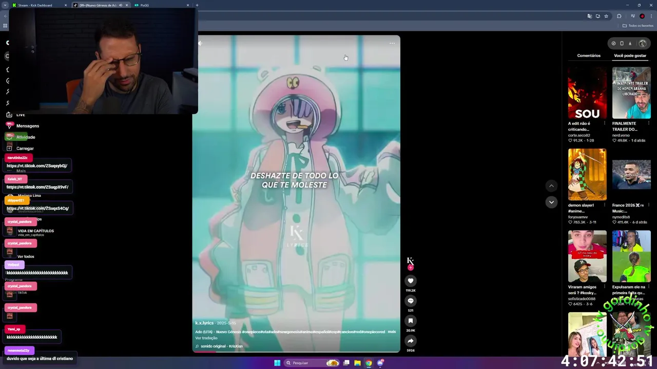
Task: Open the tab search dropdown arrow
Action: [x=5, y=5]
